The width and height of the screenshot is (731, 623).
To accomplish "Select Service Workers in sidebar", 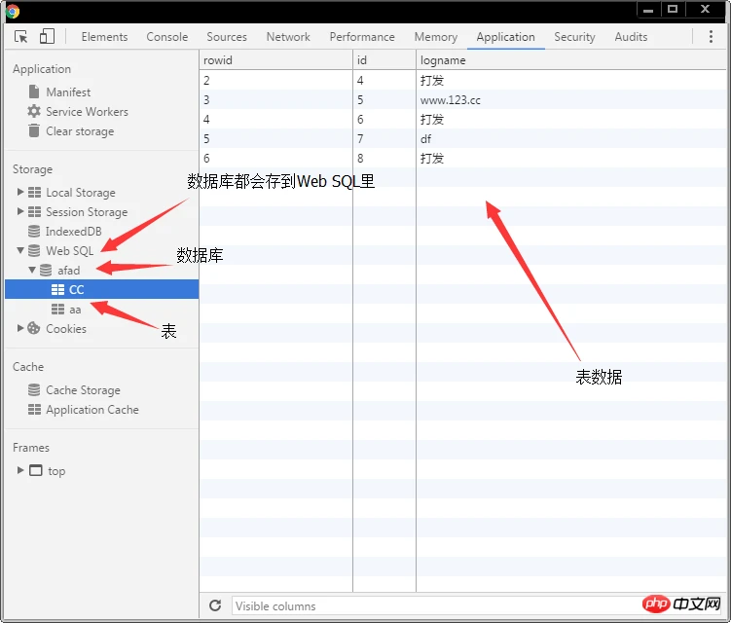I will coord(87,111).
